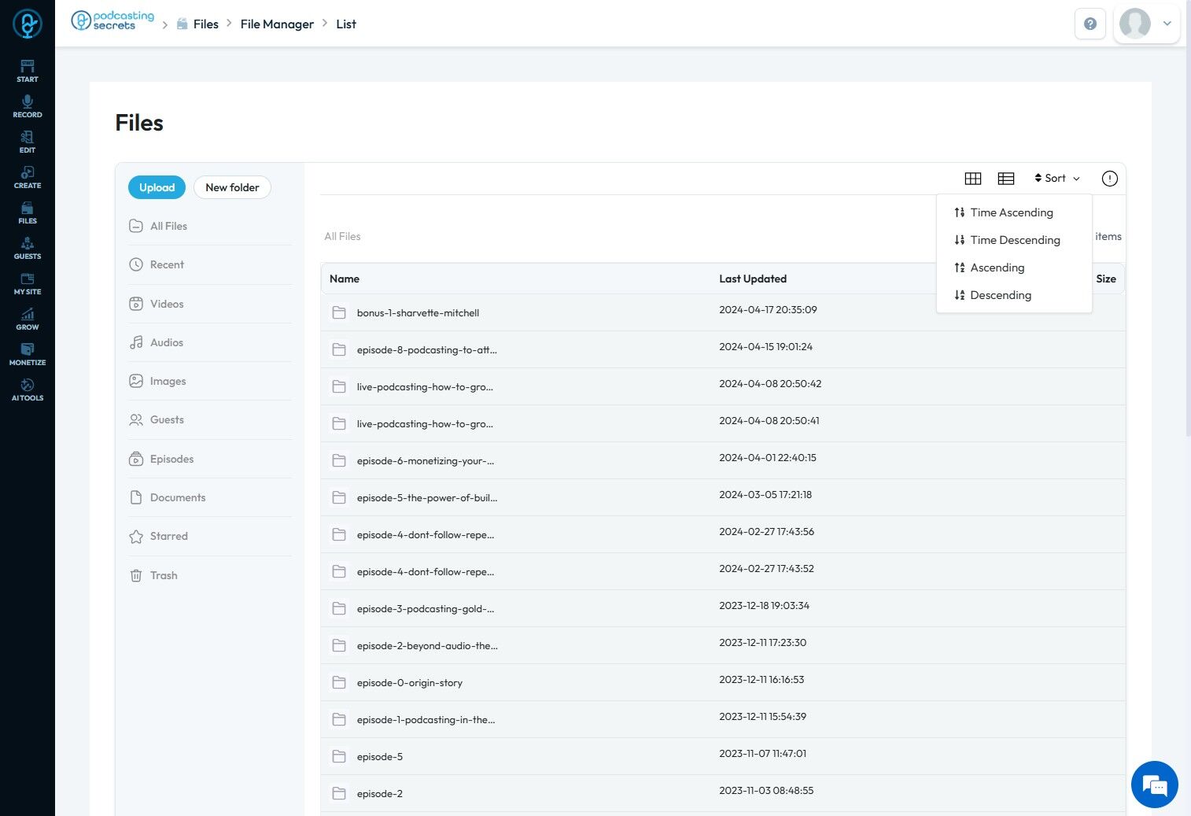Viewport: 1191px width, 816px height.
Task: Click the File Manager breadcrumb link
Action: click(277, 24)
